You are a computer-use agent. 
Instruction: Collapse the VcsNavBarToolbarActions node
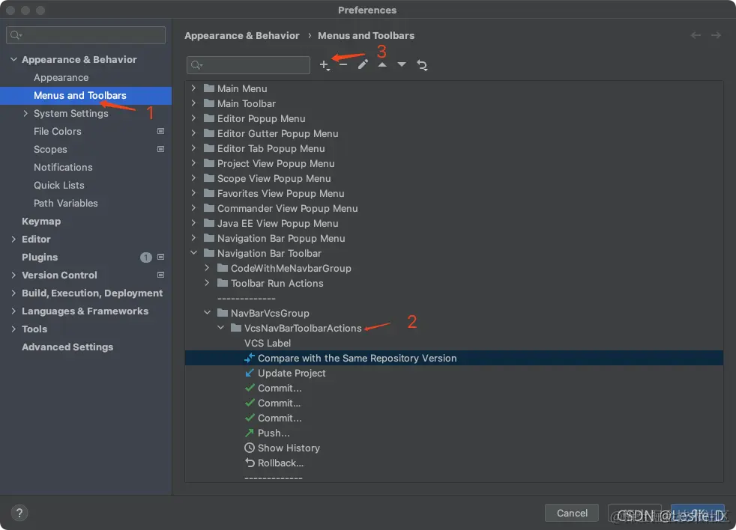[220, 328]
